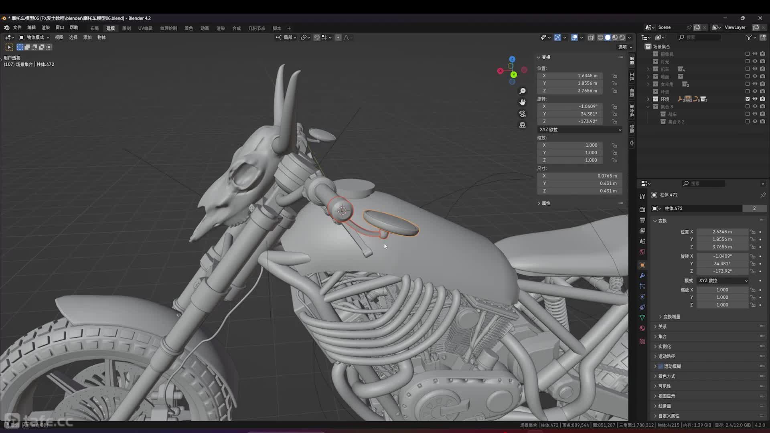Open the Modifiers wrench tab icon

(642, 275)
